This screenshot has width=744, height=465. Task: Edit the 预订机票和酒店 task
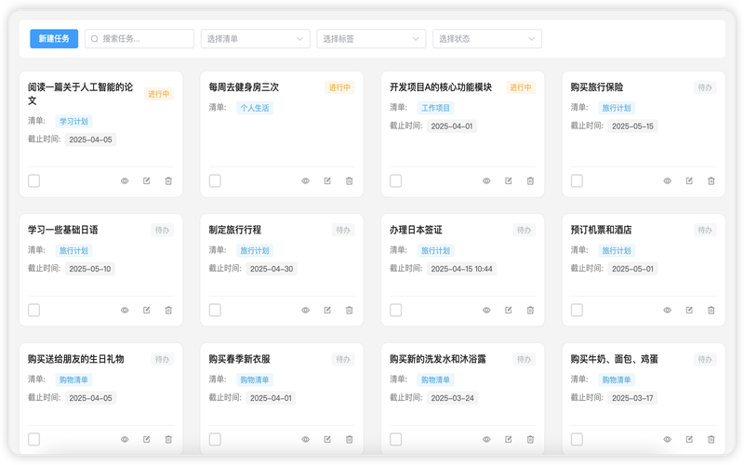[x=689, y=311]
